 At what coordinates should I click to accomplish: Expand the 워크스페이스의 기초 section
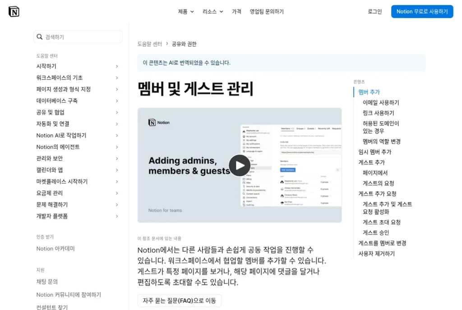[77, 77]
